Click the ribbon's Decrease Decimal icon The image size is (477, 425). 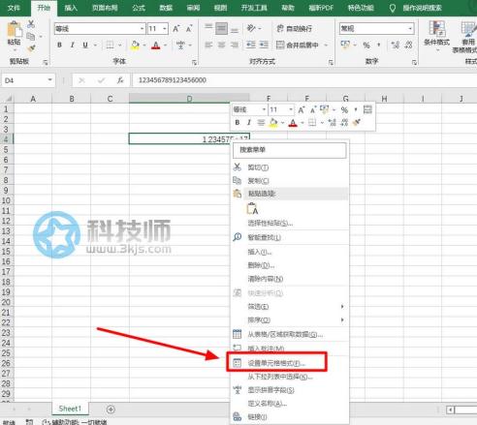(408, 45)
